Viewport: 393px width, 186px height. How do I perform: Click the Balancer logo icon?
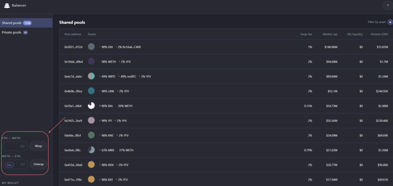coord(7,6)
